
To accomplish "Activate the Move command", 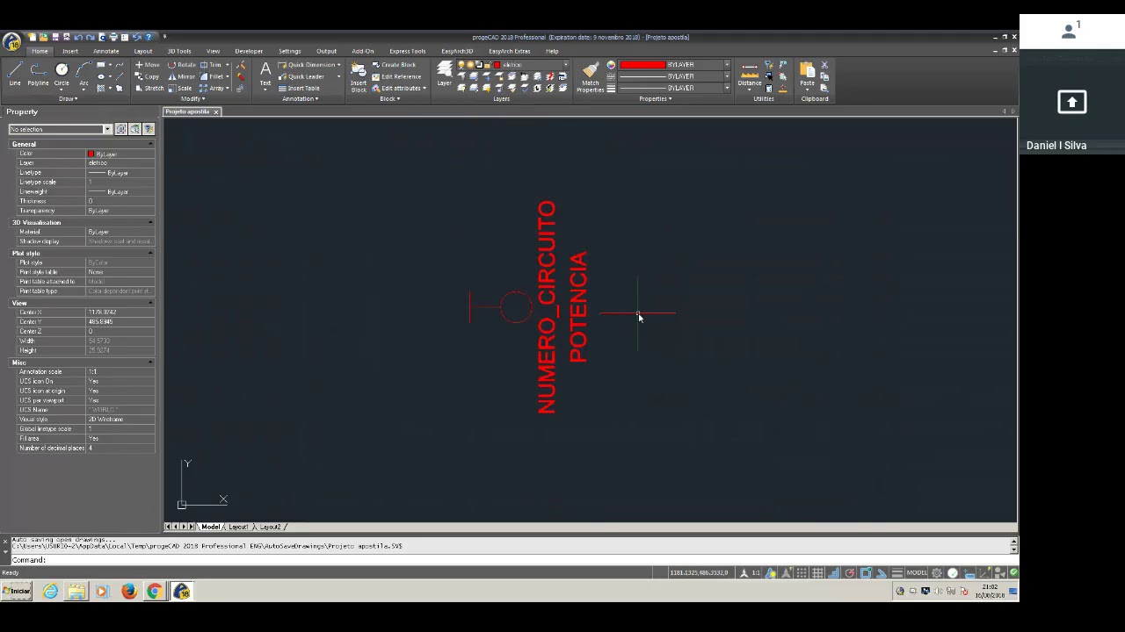I will [x=147, y=65].
